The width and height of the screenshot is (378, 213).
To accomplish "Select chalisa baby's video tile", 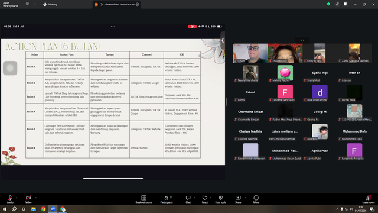I will pos(285,53).
